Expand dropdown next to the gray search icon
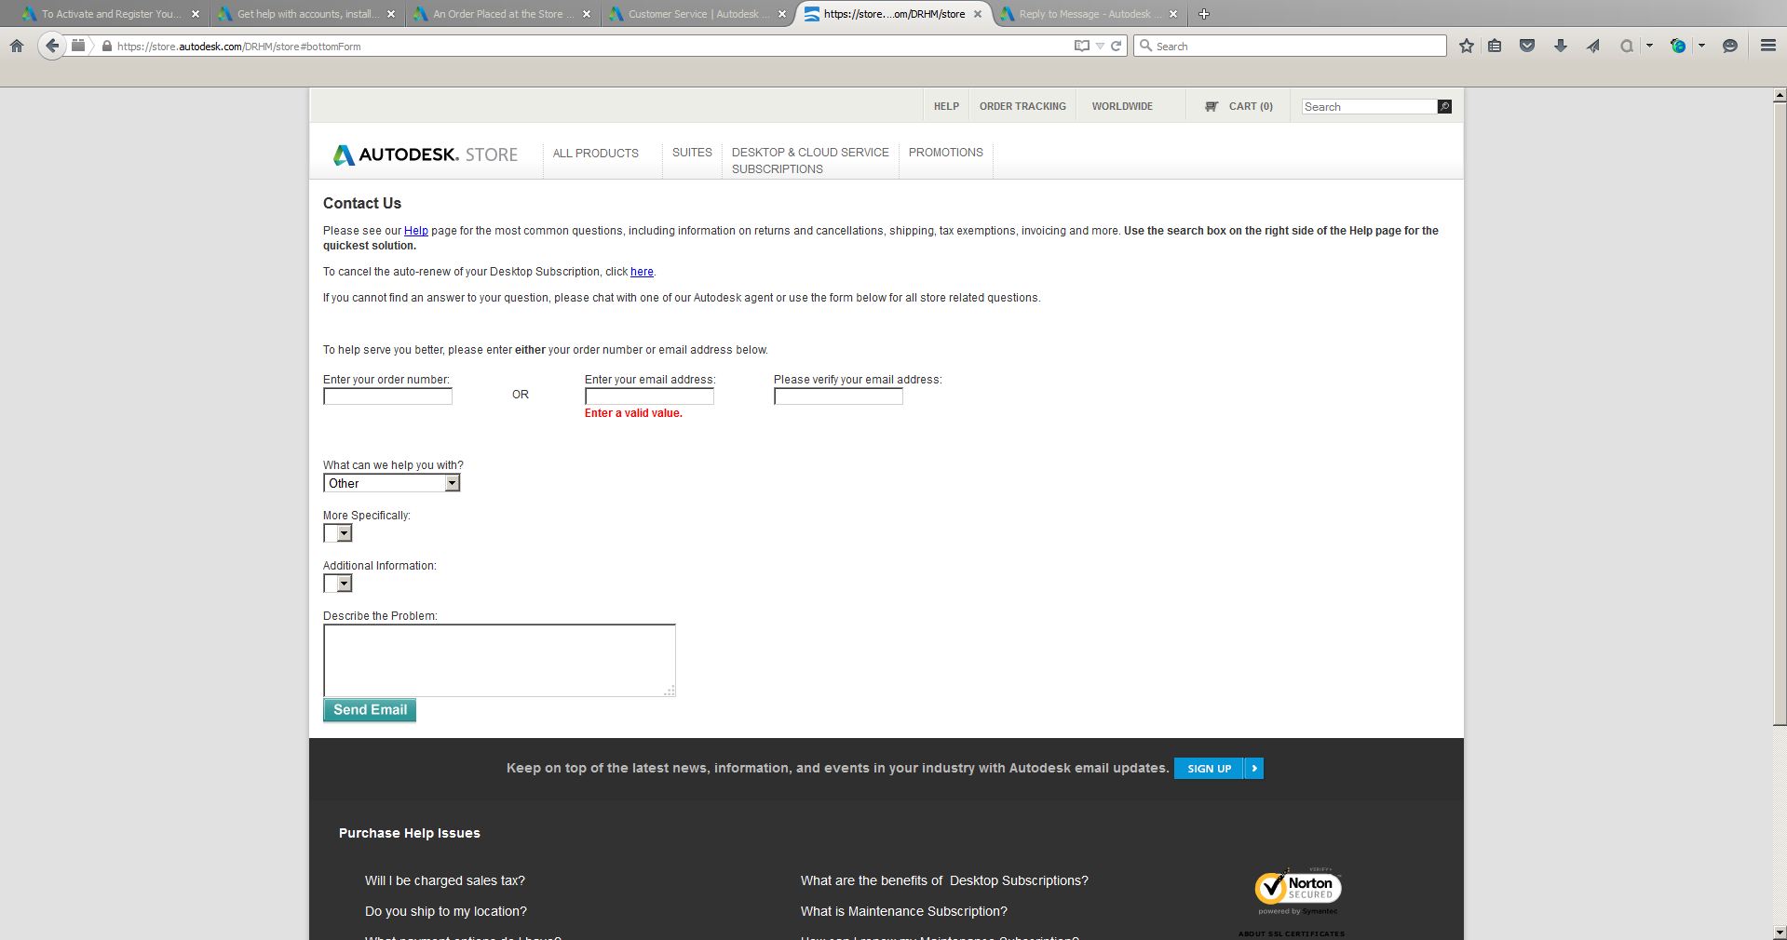Image resolution: width=1787 pixels, height=940 pixels. pyautogui.click(x=1649, y=46)
